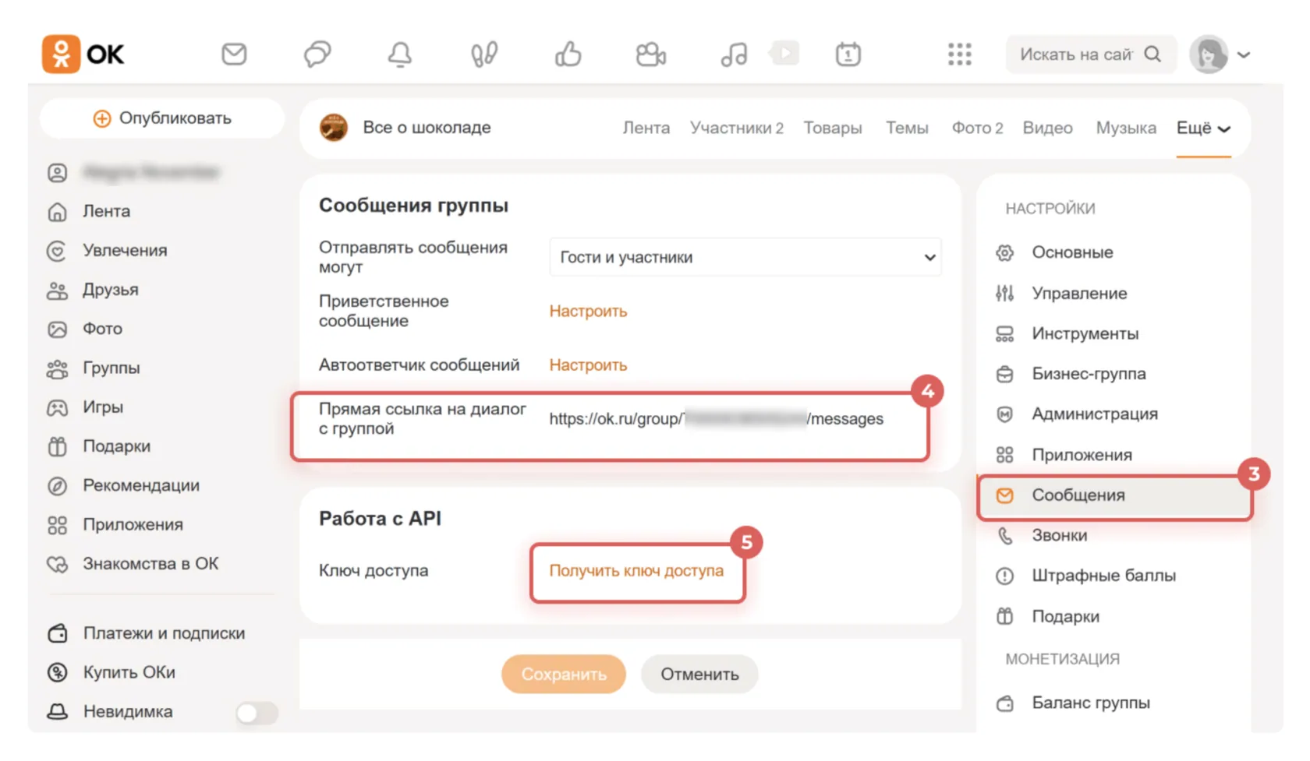
Task: Open guests footprints icon
Action: 484,54
